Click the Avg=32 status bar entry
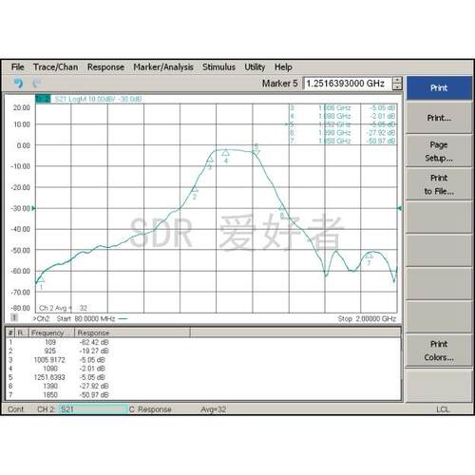 [214, 409]
